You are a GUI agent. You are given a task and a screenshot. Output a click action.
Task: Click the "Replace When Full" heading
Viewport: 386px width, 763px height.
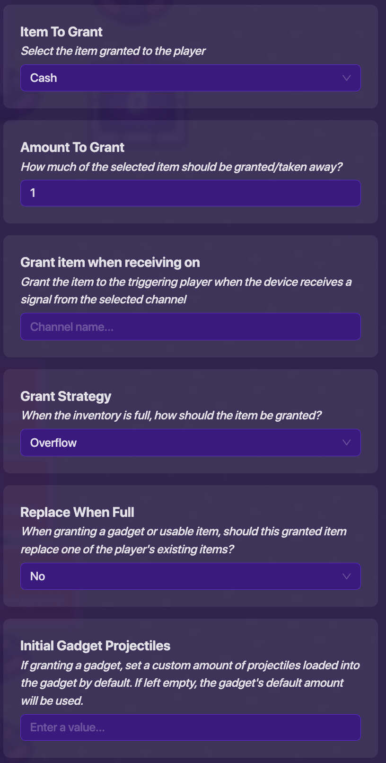coord(77,513)
